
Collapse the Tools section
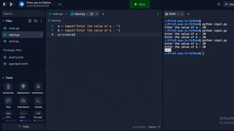tap(3, 78)
